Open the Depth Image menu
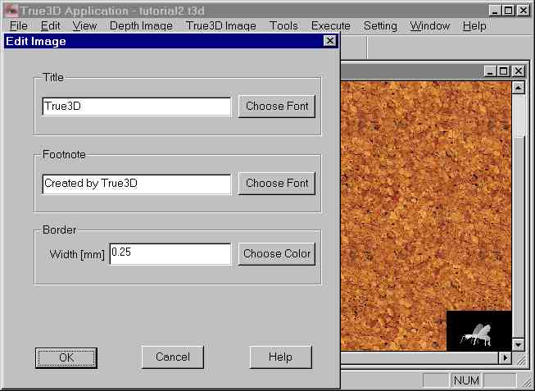 tap(141, 26)
